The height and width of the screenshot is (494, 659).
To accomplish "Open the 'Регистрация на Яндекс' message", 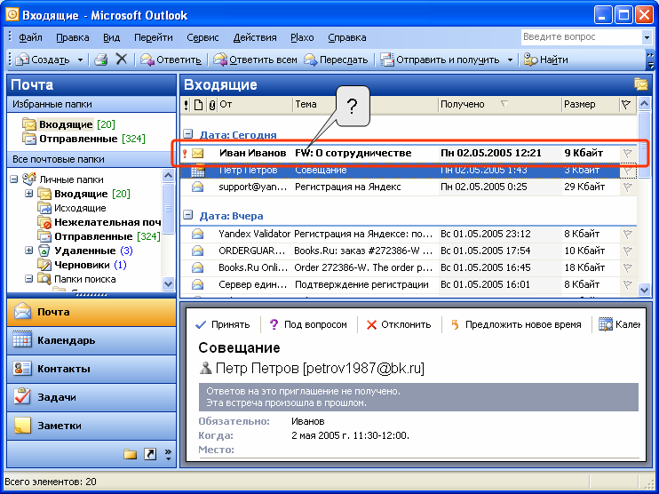I will 408,187.
